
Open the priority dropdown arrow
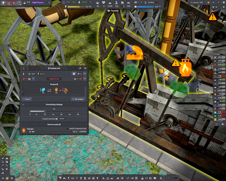85,74
